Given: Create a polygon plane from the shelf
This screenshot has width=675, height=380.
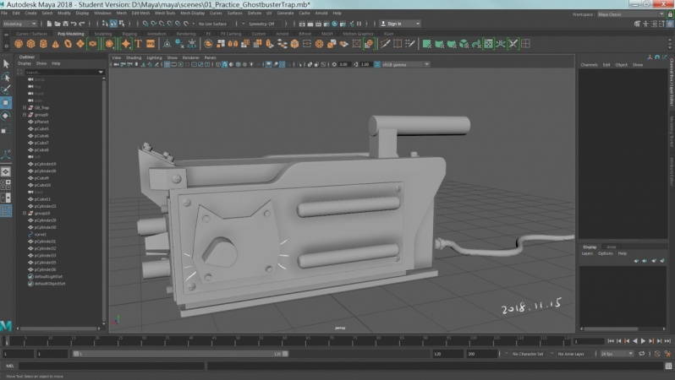Looking at the screenshot, I should click(80, 44).
